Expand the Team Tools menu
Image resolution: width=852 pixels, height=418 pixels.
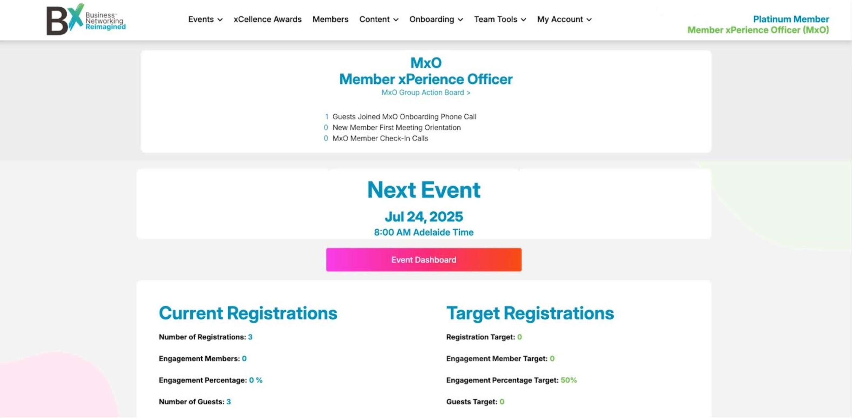tap(499, 19)
